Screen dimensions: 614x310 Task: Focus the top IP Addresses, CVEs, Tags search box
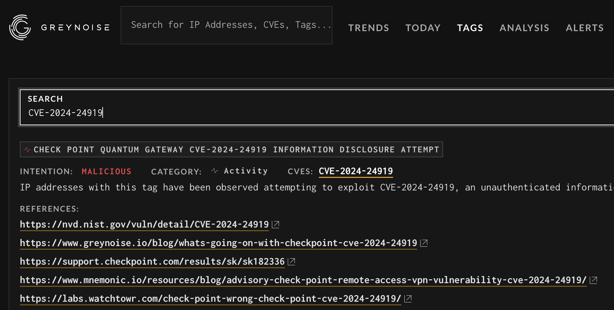[227, 25]
